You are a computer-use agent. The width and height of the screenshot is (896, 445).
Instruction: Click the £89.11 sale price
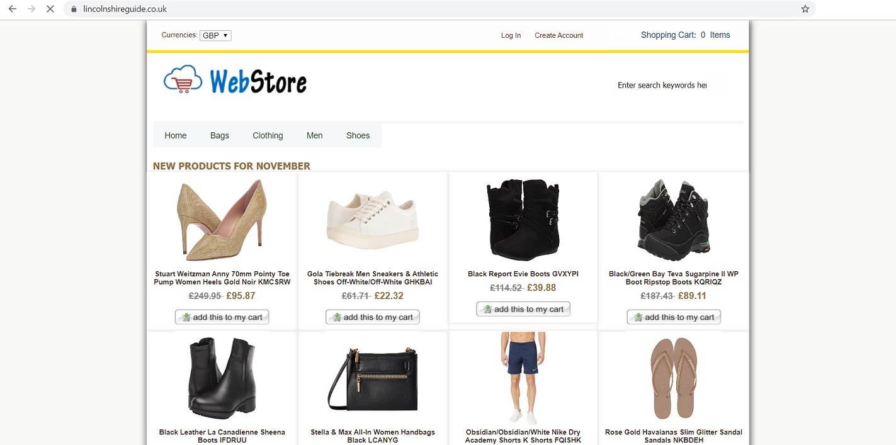(692, 296)
